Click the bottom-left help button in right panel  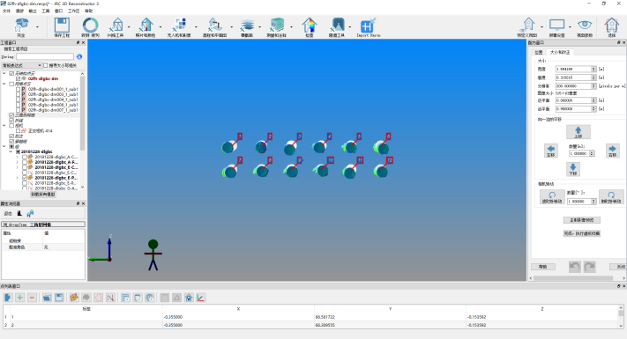click(542, 267)
